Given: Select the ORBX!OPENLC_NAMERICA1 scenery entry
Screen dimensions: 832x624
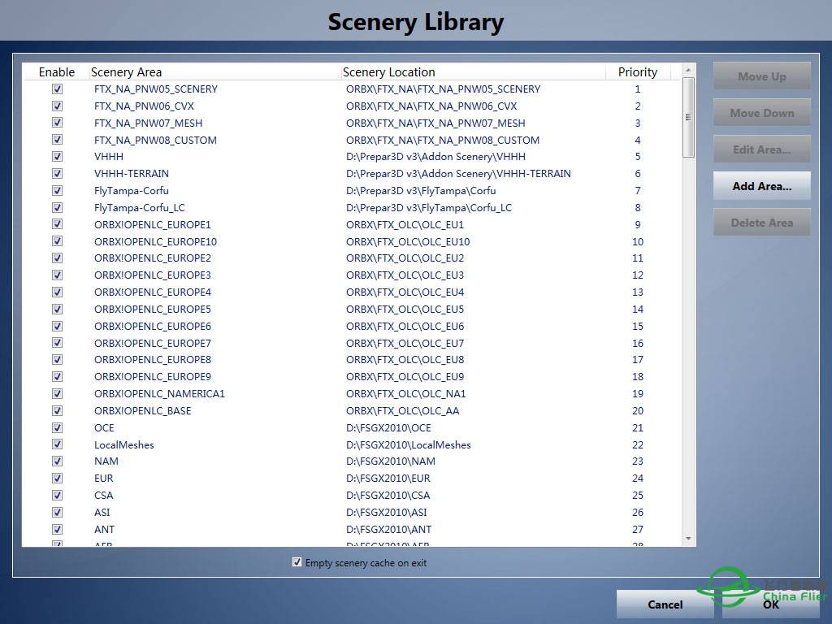Looking at the screenshot, I should pos(159,394).
